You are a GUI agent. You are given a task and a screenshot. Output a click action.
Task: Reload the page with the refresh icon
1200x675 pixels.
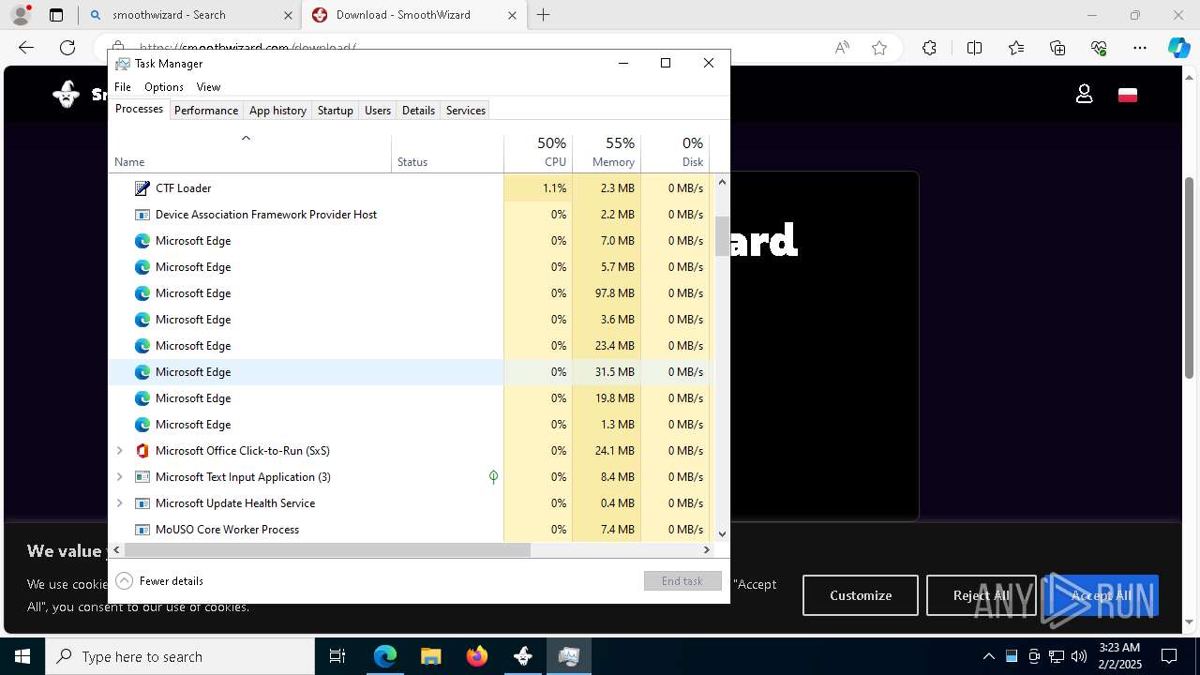(x=67, y=48)
